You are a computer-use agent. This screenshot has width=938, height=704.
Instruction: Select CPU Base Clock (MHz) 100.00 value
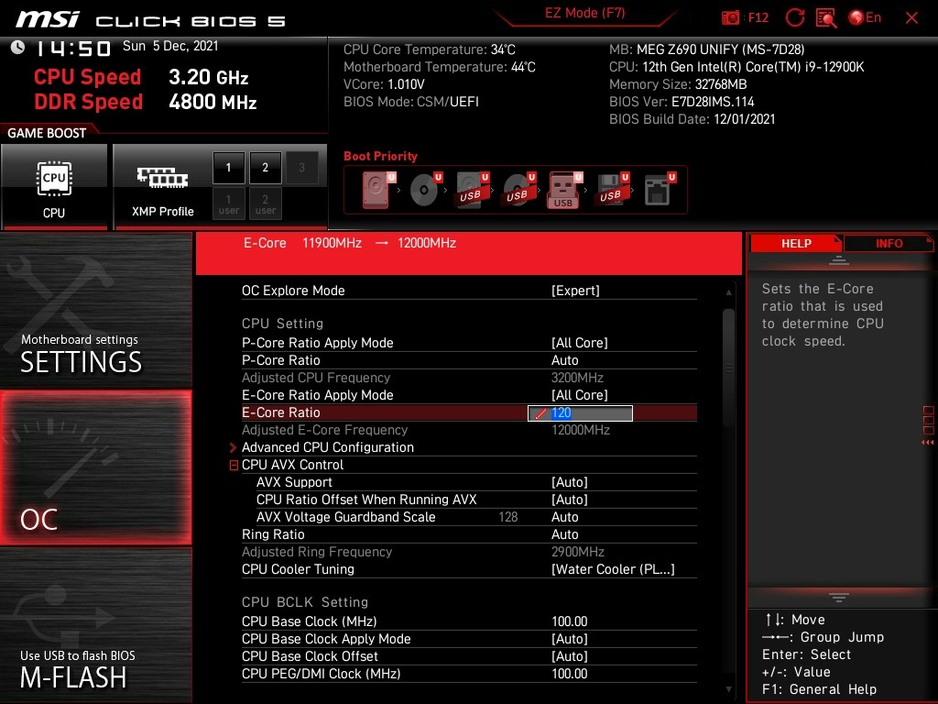(x=570, y=621)
